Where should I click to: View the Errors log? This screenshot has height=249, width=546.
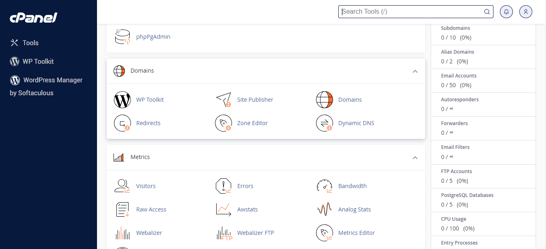click(245, 186)
